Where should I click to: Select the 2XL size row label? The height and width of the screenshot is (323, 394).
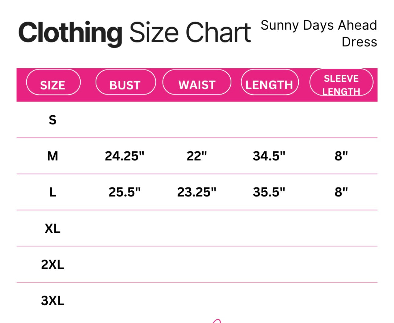coord(53,264)
